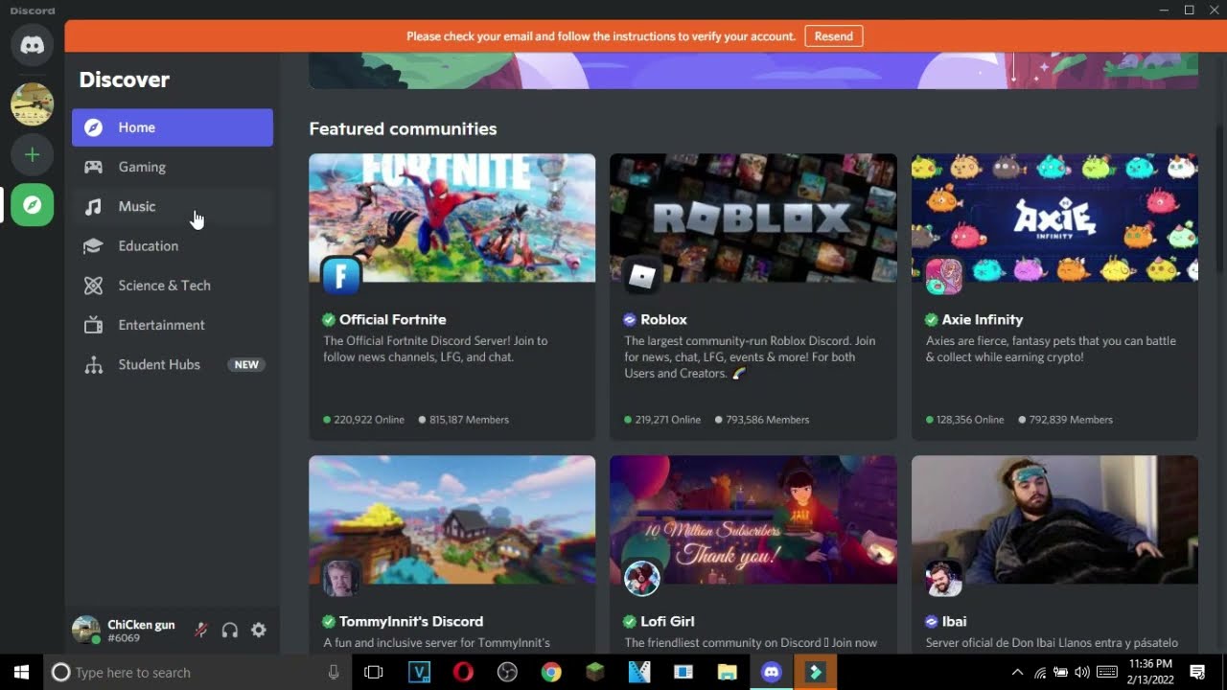
Task: Click the music note icon beside Music
Action: coord(93,206)
